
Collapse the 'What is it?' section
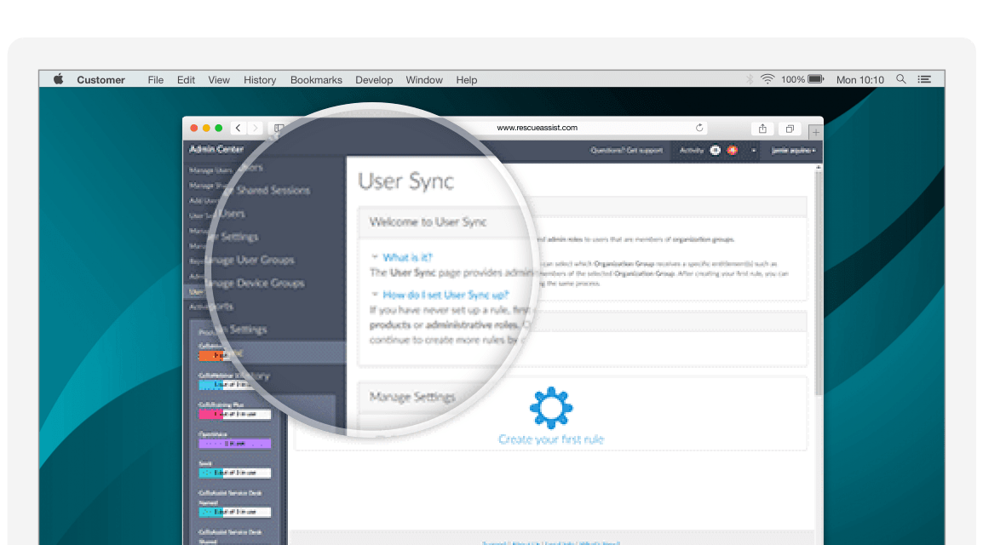pyautogui.click(x=376, y=256)
